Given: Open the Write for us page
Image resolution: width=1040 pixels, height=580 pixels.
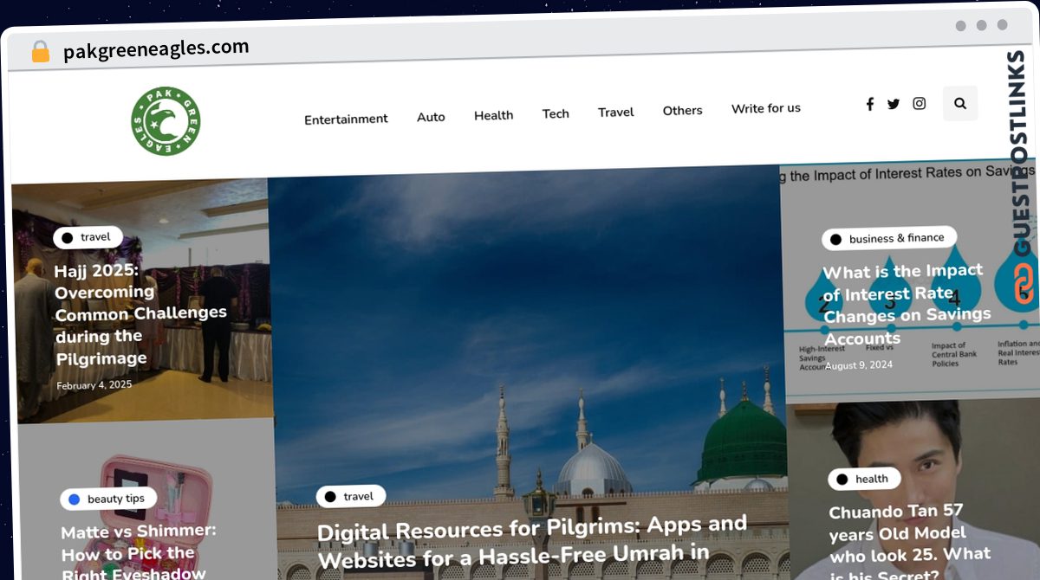Looking at the screenshot, I should (766, 108).
